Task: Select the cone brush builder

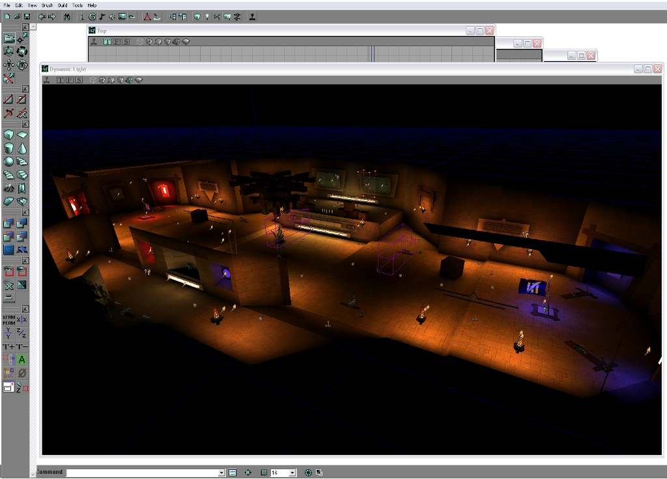Action: [x=23, y=148]
